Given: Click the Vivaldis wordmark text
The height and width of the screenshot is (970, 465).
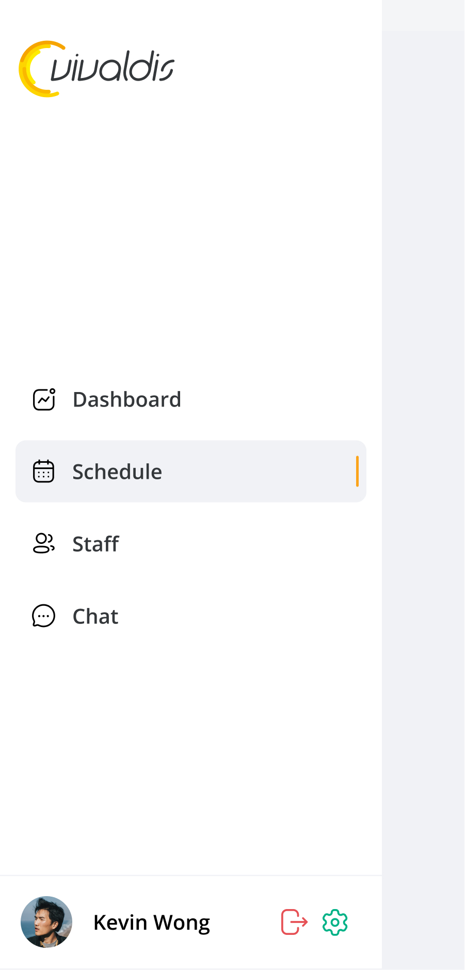Looking at the screenshot, I should [x=113, y=68].
